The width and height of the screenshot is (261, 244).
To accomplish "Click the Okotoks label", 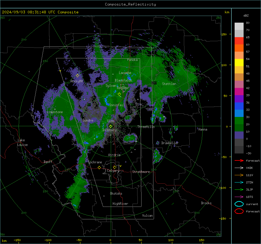I will (x=116, y=194).
